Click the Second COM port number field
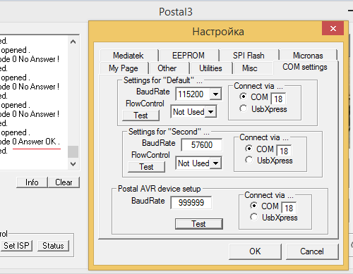Screen dimensions: 353x274 coord(284,151)
